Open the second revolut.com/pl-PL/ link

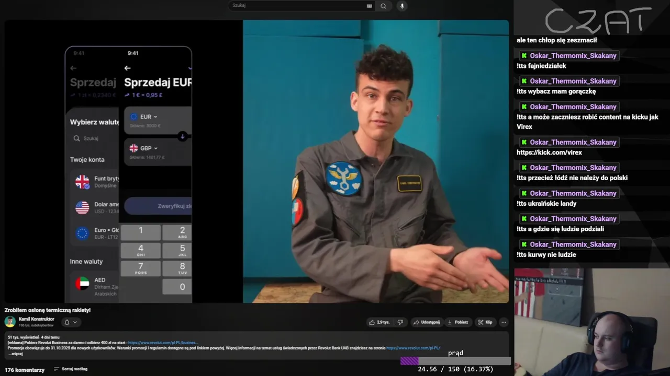pos(413,348)
